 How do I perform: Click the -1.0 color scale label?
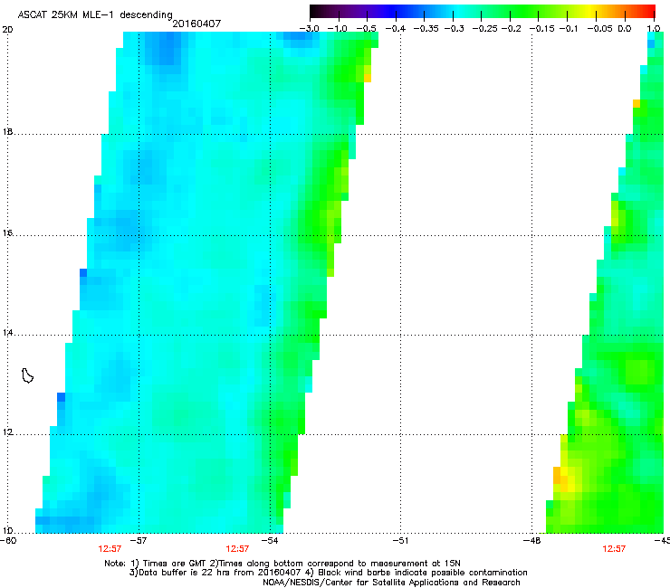pos(338,29)
